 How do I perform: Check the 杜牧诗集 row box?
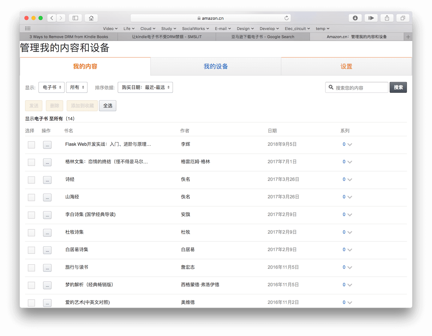click(x=31, y=233)
